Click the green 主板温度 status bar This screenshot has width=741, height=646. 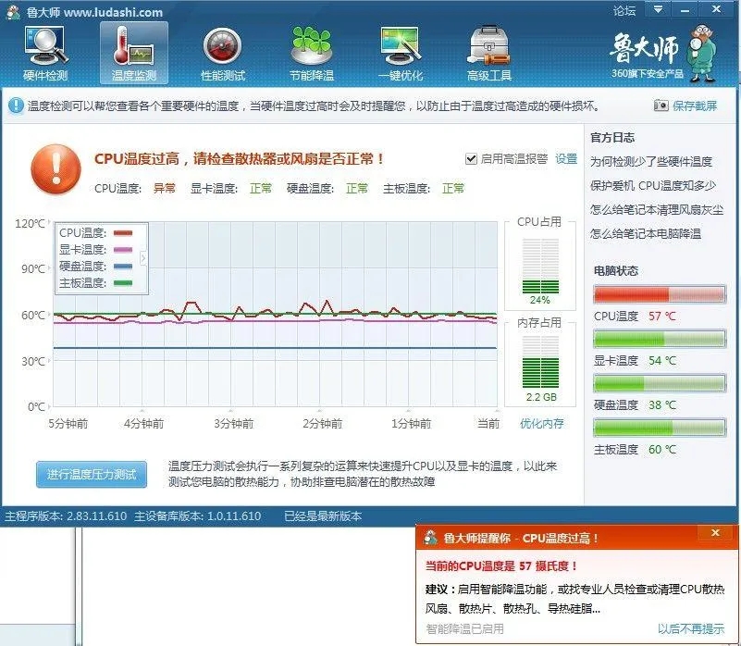[x=660, y=428]
